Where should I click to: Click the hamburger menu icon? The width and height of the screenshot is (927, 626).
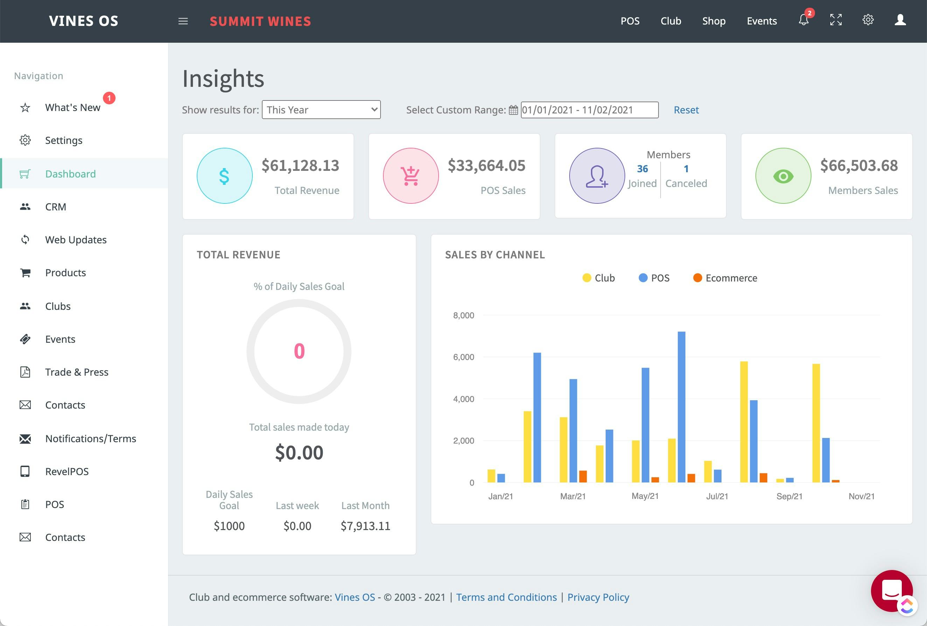click(x=183, y=21)
